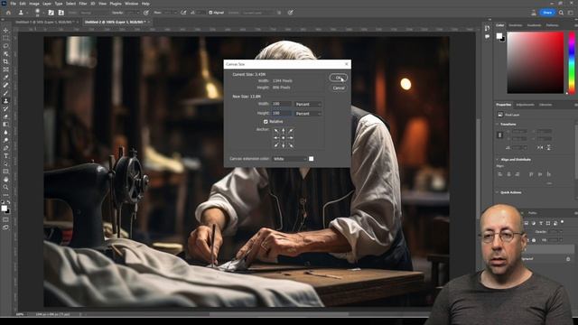The height and width of the screenshot is (325, 578).
Task: Select the Rectangular Marquee tool
Action: 5,38
